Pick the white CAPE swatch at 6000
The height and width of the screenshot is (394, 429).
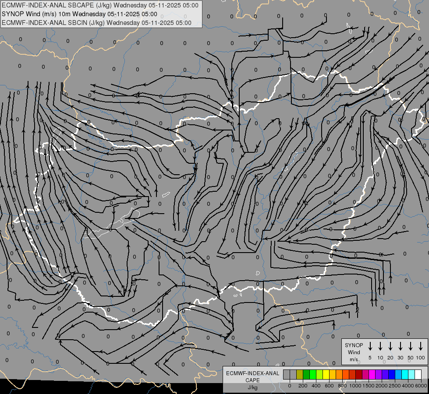point(418,374)
